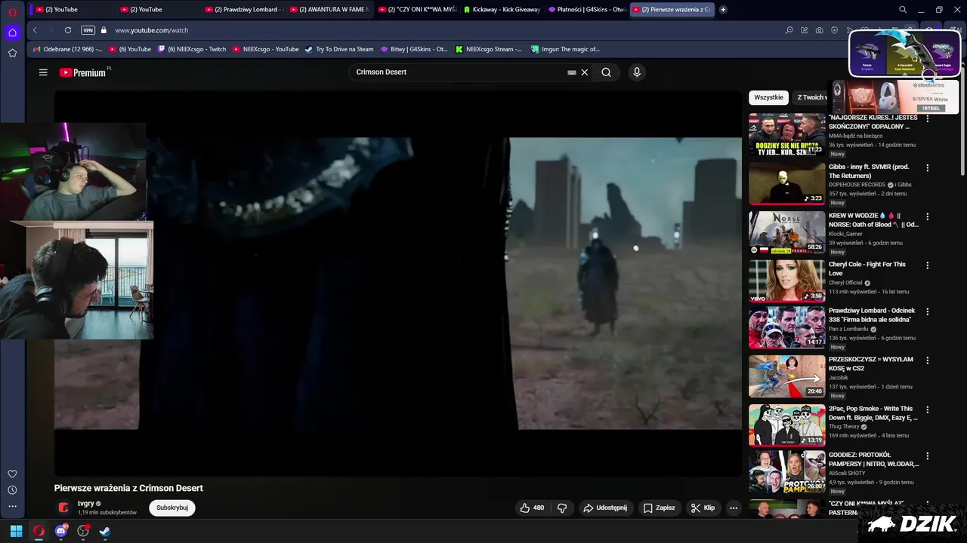Screen dimensions: 967x543
Task: Open options menu for Prawdziwy Lombard Odcinek 338
Action: tap(928, 311)
